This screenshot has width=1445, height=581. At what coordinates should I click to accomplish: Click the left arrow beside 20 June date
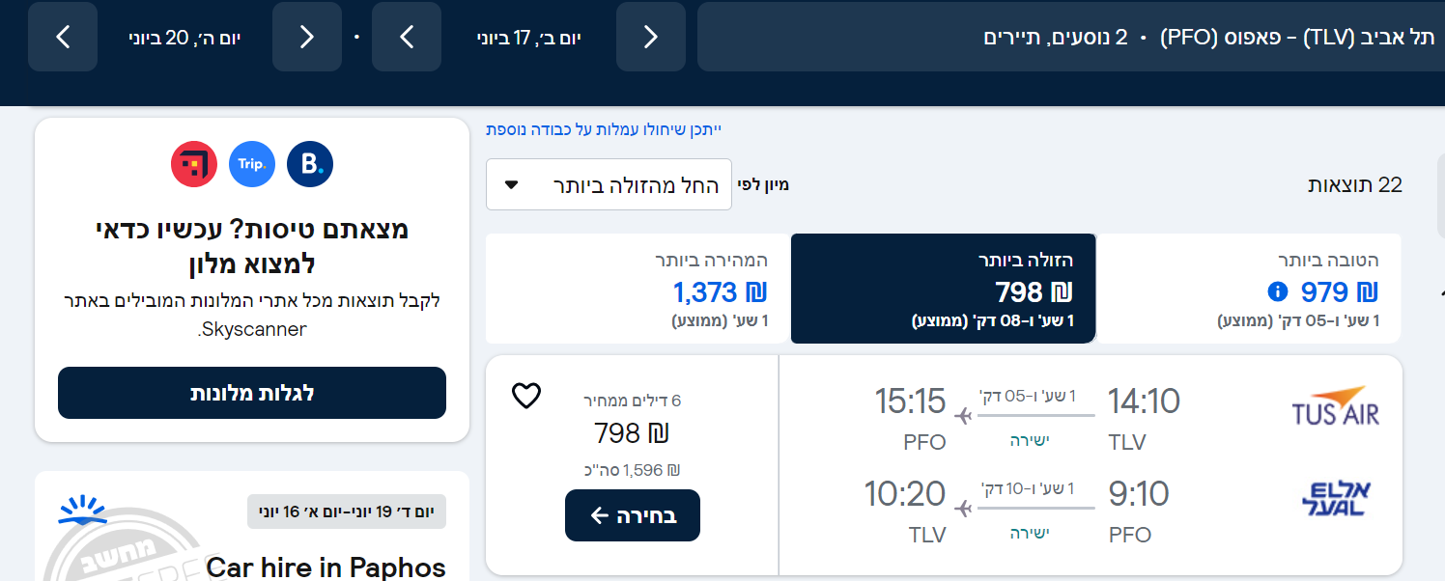[64, 37]
